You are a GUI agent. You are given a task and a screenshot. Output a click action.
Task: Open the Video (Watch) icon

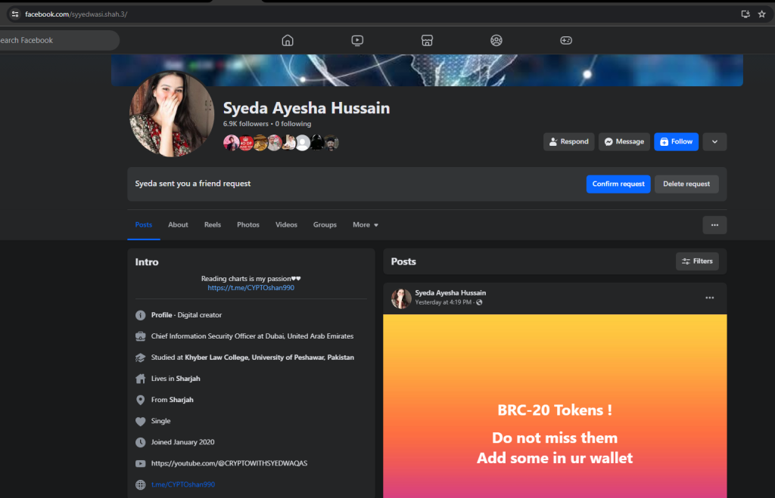pos(357,41)
